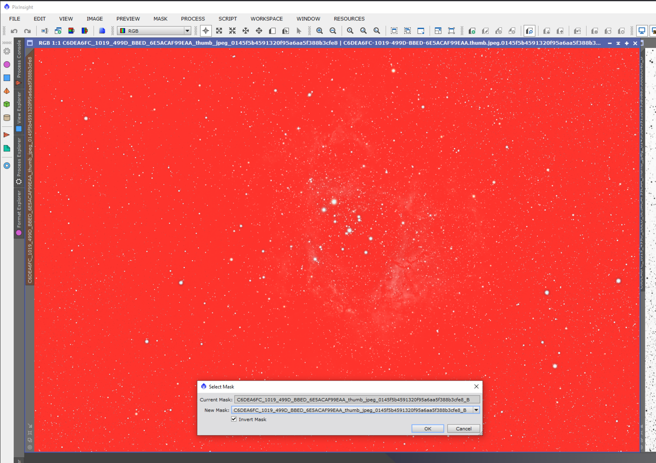Screen dimensions: 656x463
Task: Click the magnifier-on-document icon in toolbar
Action: pyautogui.click(x=529, y=31)
